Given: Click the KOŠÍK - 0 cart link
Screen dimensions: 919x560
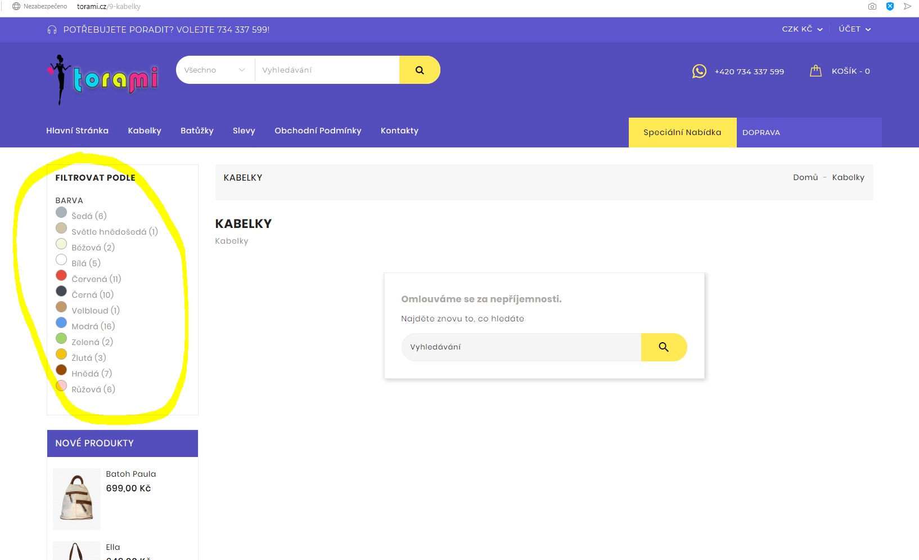Looking at the screenshot, I should coord(850,71).
